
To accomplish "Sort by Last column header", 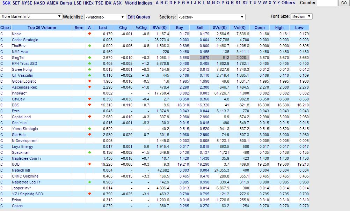I will [x=103, y=28].
